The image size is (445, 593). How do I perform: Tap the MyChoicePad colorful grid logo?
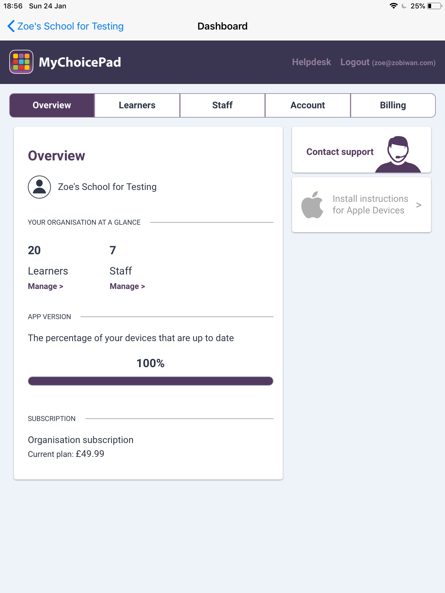point(21,62)
